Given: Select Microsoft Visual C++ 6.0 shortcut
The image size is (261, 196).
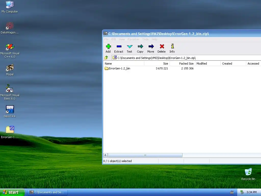Looking at the screenshot, I should pos(10,51).
